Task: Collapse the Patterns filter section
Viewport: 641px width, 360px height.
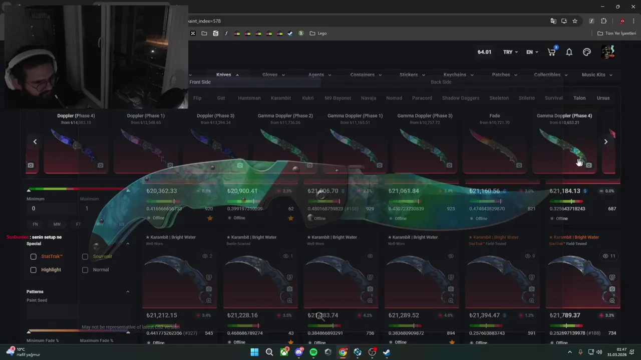Action: click(128, 292)
